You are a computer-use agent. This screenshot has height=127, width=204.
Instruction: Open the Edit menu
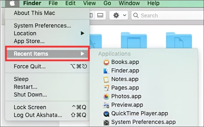coord(70,3)
